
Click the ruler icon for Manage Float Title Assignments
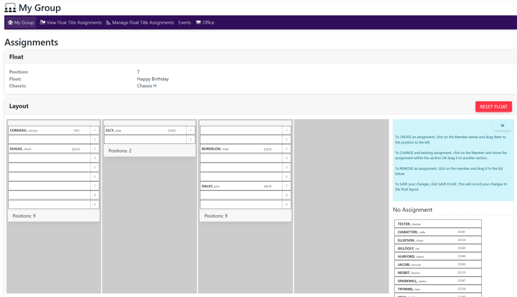tap(109, 23)
